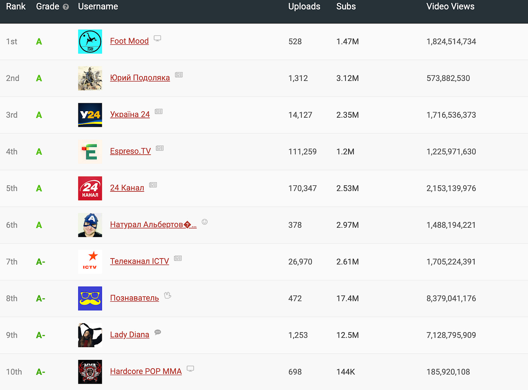Open Познаватель channel avatar
This screenshot has height=390, width=528.
90,298
